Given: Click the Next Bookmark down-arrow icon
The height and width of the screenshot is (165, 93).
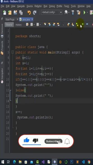Looking at the screenshot, I should coord(73,24).
